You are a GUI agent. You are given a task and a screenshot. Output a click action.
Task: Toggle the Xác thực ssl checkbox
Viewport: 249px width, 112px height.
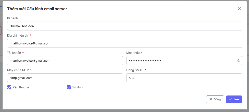tap(9, 87)
